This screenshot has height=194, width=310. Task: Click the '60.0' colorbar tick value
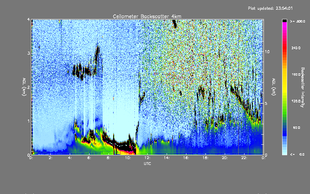[296, 128]
